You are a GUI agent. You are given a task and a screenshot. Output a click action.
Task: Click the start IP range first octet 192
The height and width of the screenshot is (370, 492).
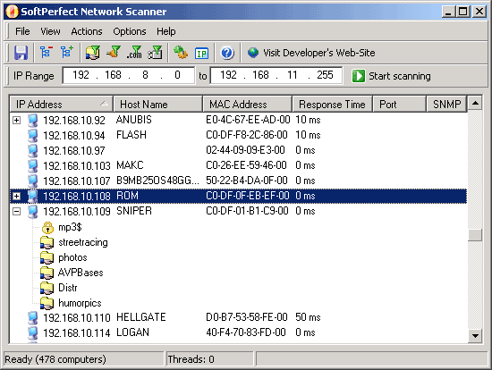coord(81,75)
